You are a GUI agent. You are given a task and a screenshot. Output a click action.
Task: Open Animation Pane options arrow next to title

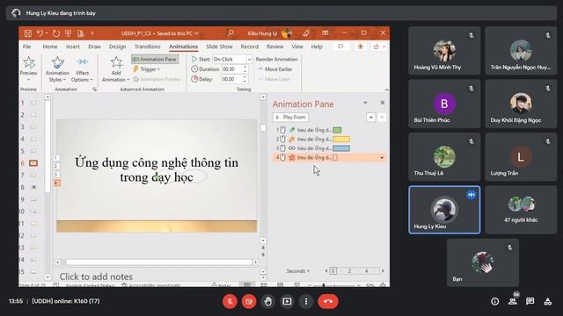pos(365,103)
